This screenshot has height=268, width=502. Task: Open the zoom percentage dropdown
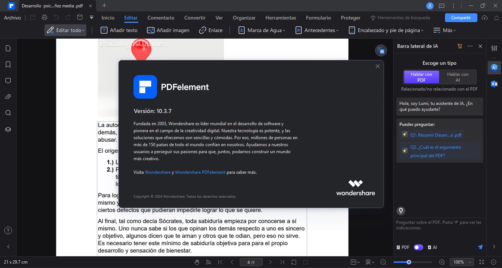click(462, 262)
